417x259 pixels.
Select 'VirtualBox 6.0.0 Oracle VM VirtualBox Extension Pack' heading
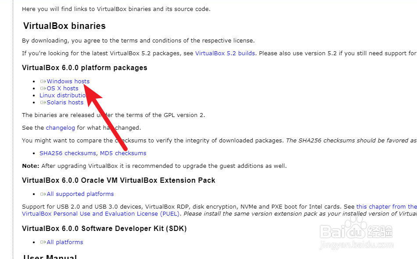[119, 181]
